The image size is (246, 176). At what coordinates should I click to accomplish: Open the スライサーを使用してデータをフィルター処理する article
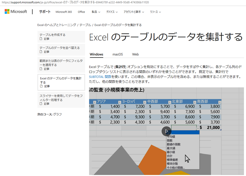point(61,100)
